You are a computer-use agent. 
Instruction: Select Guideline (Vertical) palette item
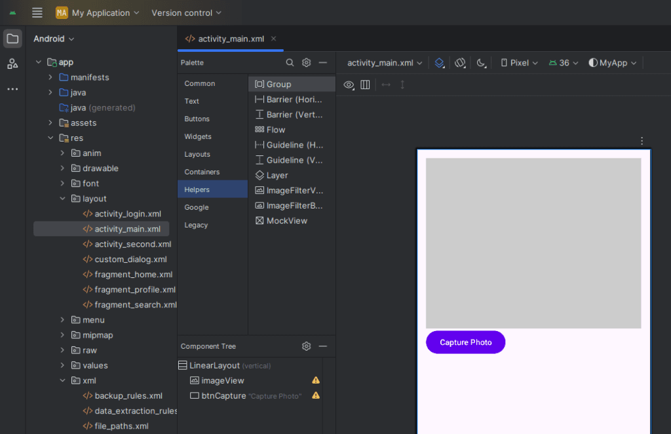pos(292,160)
